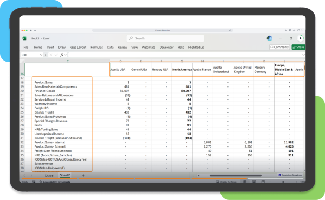325x200 pixels.
Task: Switch to the Sheet1 tab
Action: click(49, 176)
